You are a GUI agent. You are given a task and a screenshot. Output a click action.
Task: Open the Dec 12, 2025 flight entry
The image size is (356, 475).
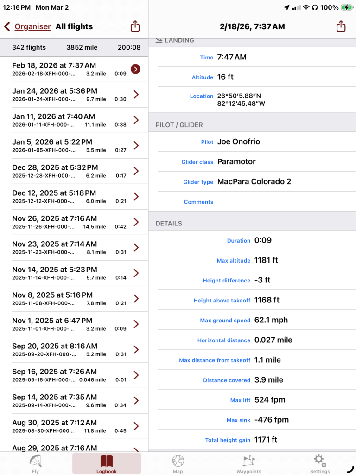click(70, 197)
